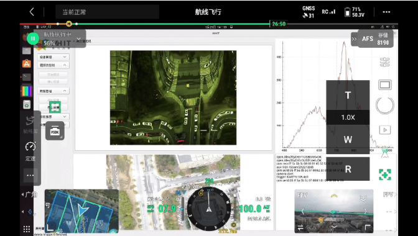Screen dimensions: 418x236
Task: Open the 航线库 route library
Action: point(30,124)
